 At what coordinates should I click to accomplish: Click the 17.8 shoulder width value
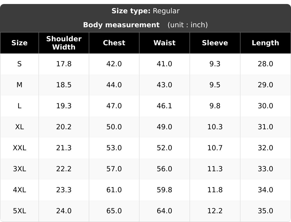coord(64,64)
